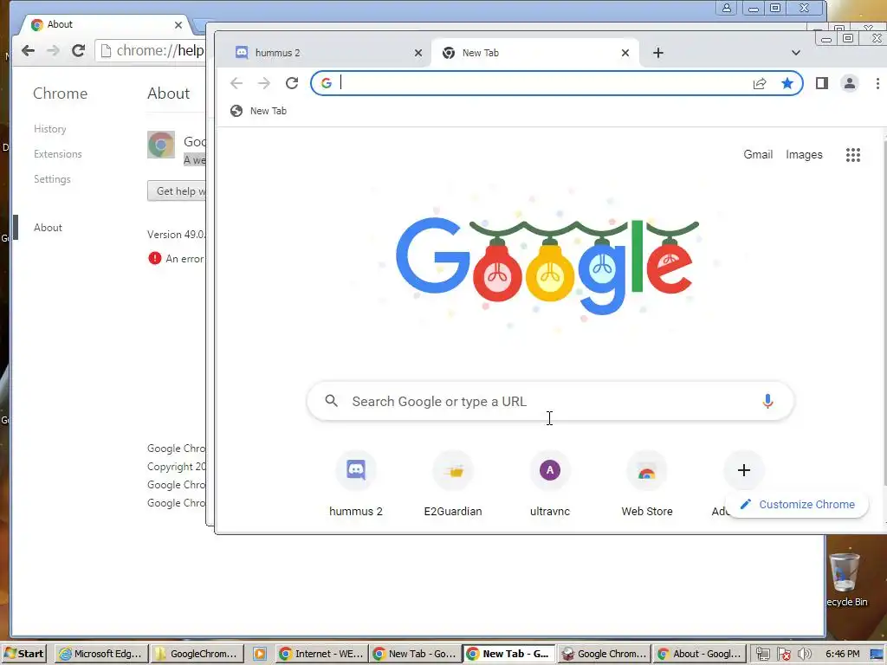Click the volume speaker icon in the system tray
This screenshot has height=665, width=887.
pos(805,654)
